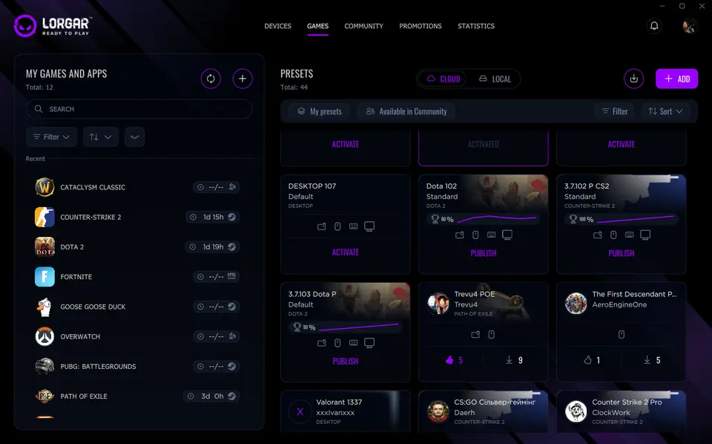Import presets with download icon

pos(633,79)
